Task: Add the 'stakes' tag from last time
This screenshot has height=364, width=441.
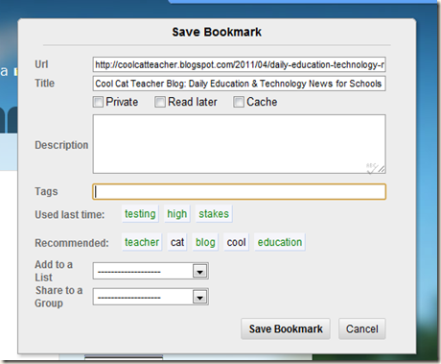Action: 214,214
